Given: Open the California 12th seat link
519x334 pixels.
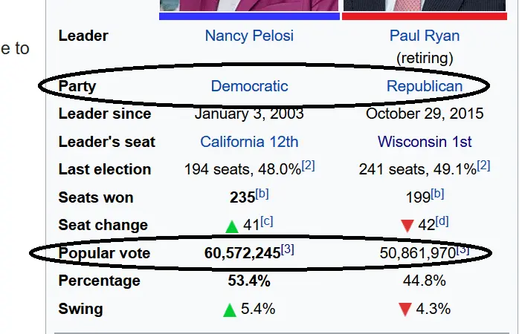Looking at the screenshot, I should [249, 142].
